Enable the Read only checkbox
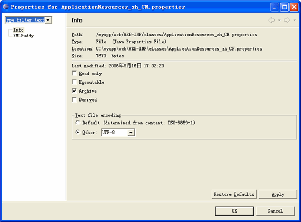The height and width of the screenshot is (222, 301). coord(74,74)
